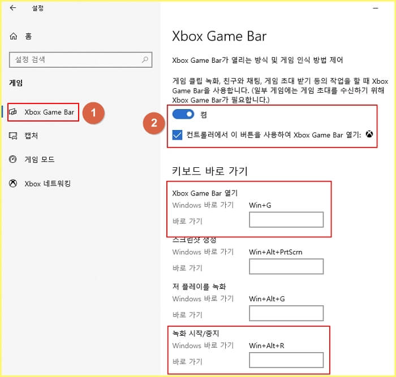Uncheck controller button opens Game Bar checkbox
The height and width of the screenshot is (377, 396).
click(x=177, y=135)
